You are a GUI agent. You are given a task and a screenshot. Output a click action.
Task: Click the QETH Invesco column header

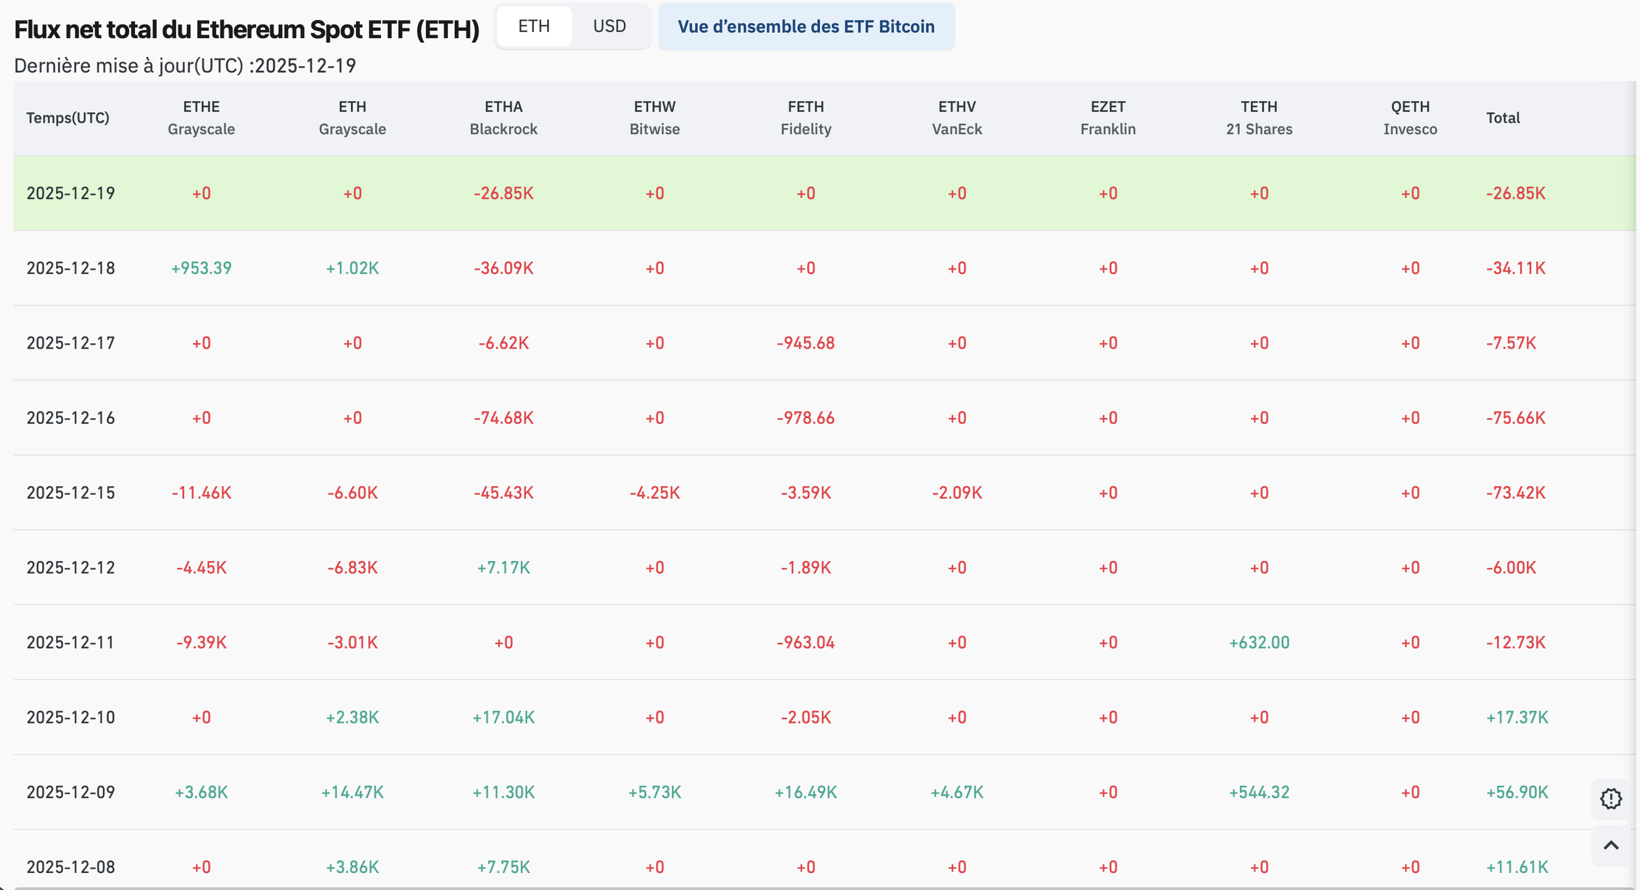(1410, 118)
